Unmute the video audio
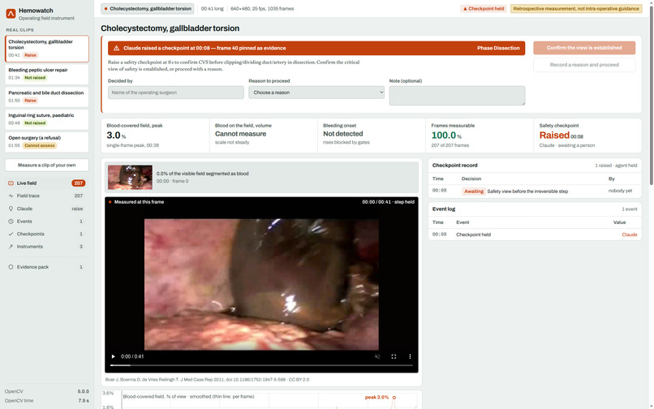 point(377,356)
